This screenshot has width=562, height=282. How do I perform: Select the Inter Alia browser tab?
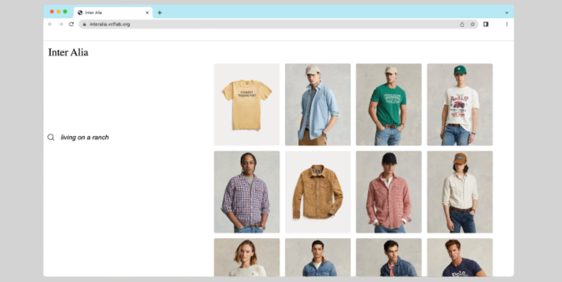coord(113,13)
